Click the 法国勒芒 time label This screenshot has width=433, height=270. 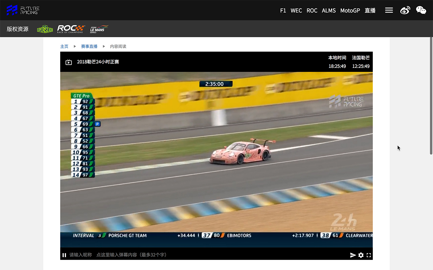click(361, 58)
